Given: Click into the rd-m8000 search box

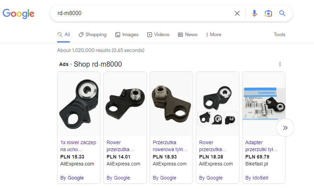Looking at the screenshot, I should tap(140, 13).
